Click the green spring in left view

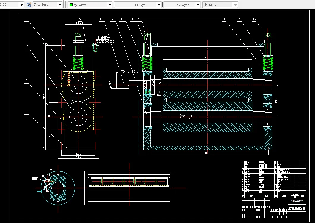pos(78,63)
